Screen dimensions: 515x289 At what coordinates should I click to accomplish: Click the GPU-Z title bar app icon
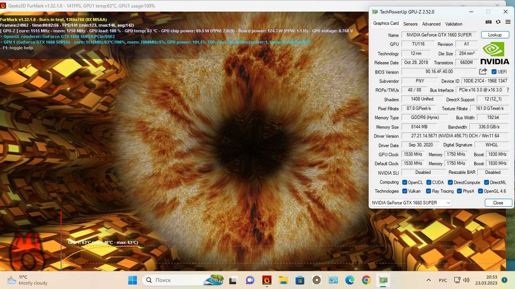(x=375, y=12)
